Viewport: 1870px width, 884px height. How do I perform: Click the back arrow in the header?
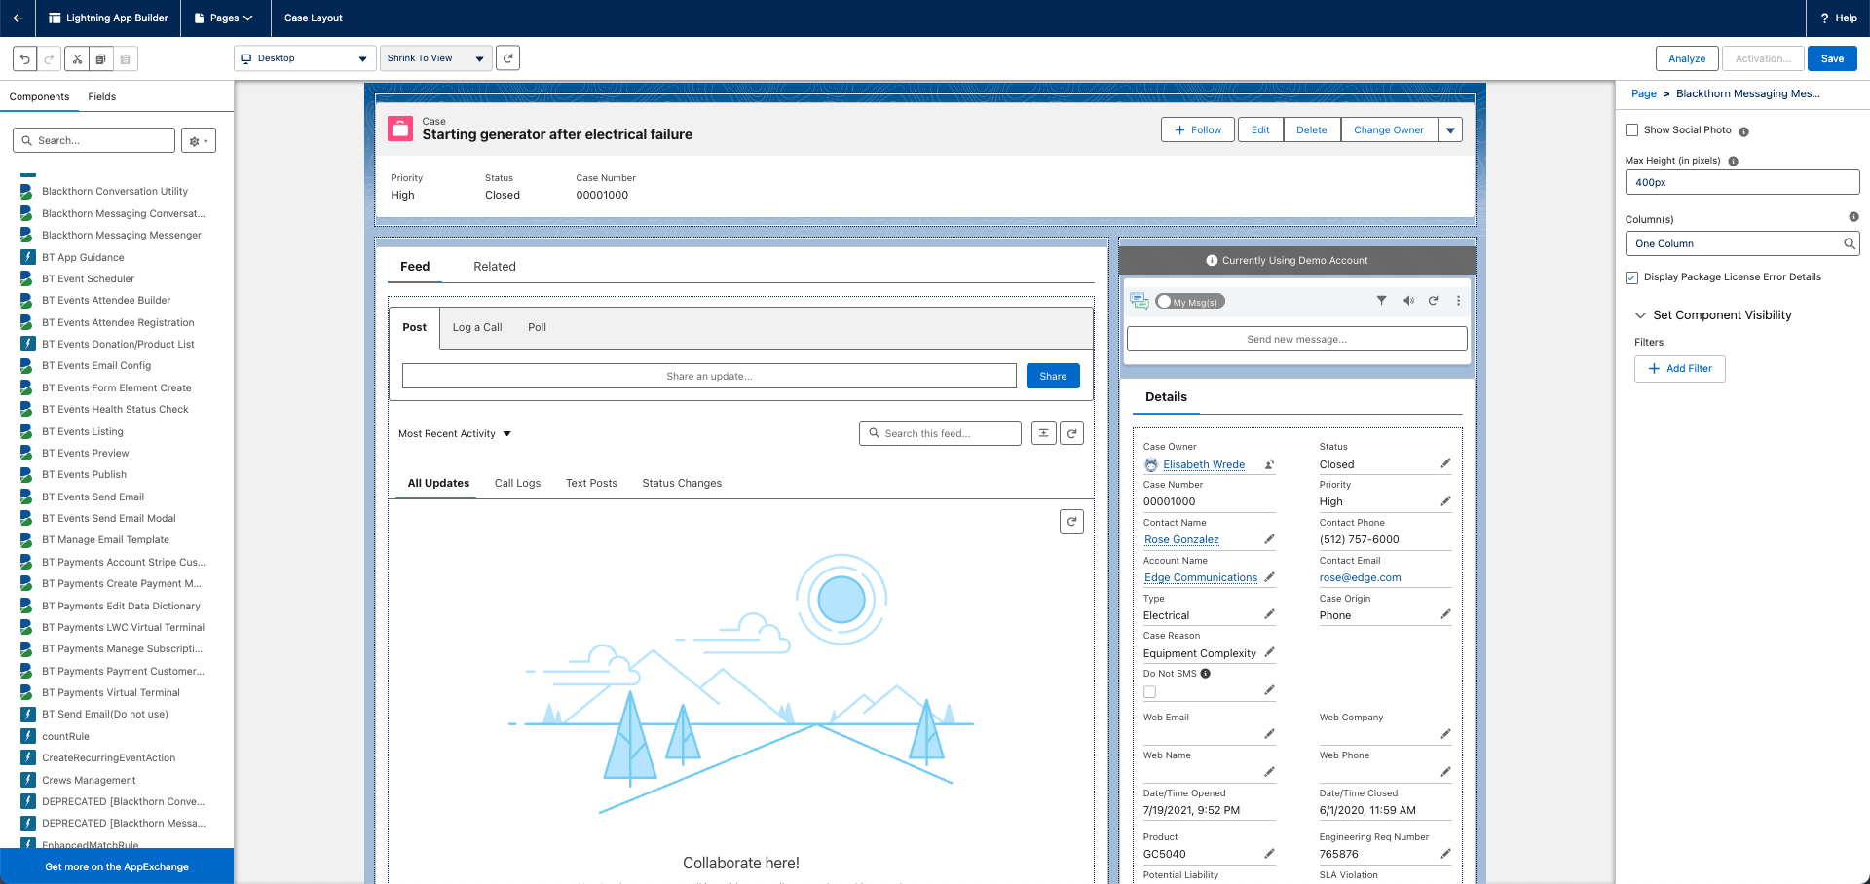click(x=18, y=18)
